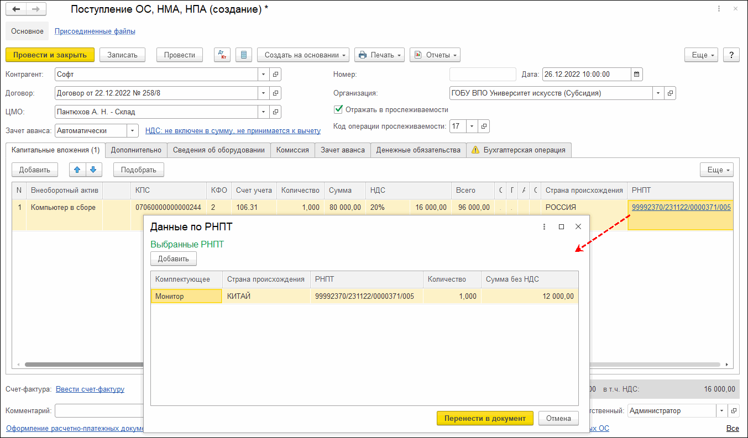Expand the ЦМО dropdown list
Viewport: 748px width, 438px height.
(x=264, y=112)
